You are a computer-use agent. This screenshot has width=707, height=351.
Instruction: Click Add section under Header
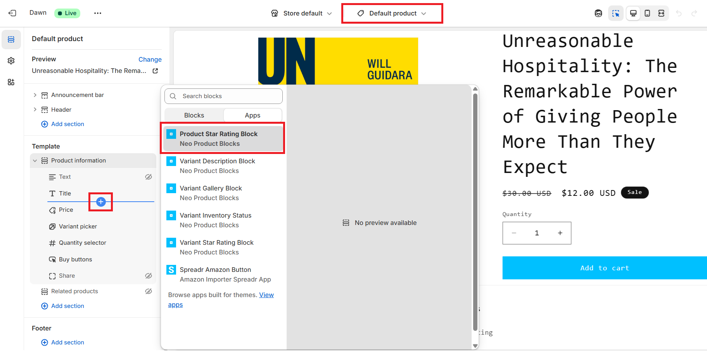pos(62,124)
